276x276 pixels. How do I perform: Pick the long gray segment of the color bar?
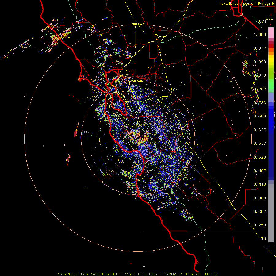pyautogui.click(x=271, y=213)
